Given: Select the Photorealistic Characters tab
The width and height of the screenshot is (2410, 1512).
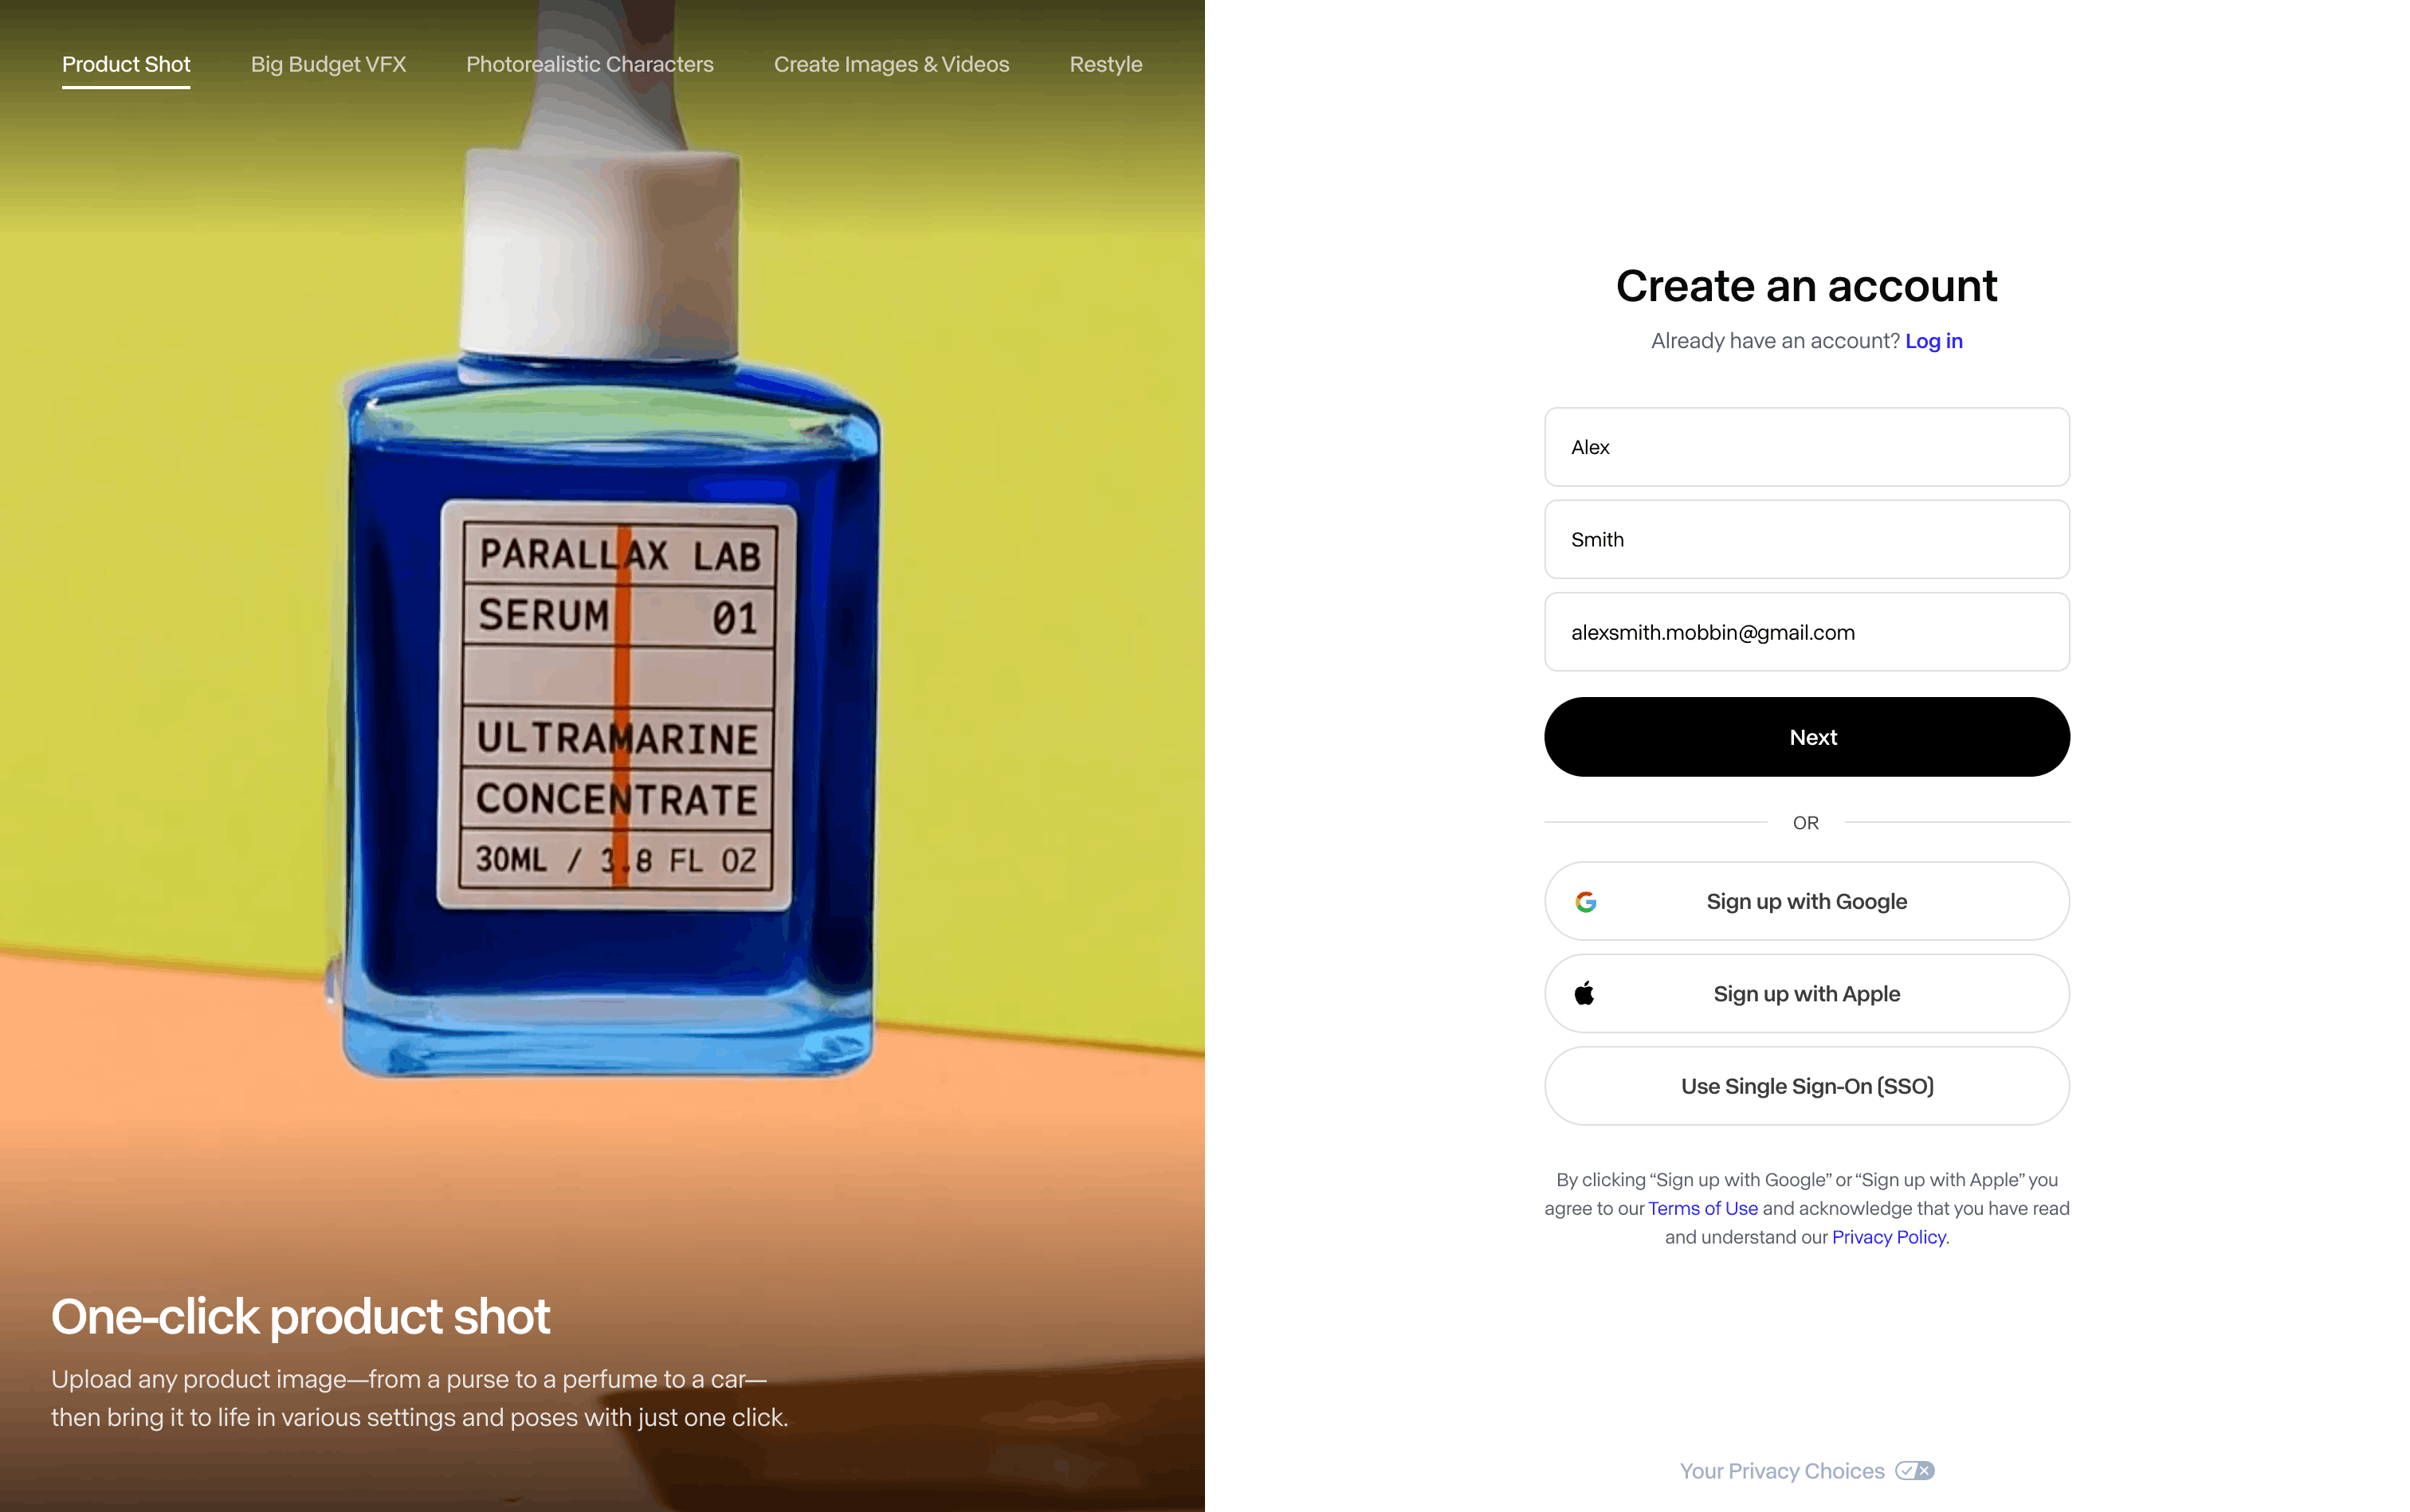Looking at the screenshot, I should [591, 64].
